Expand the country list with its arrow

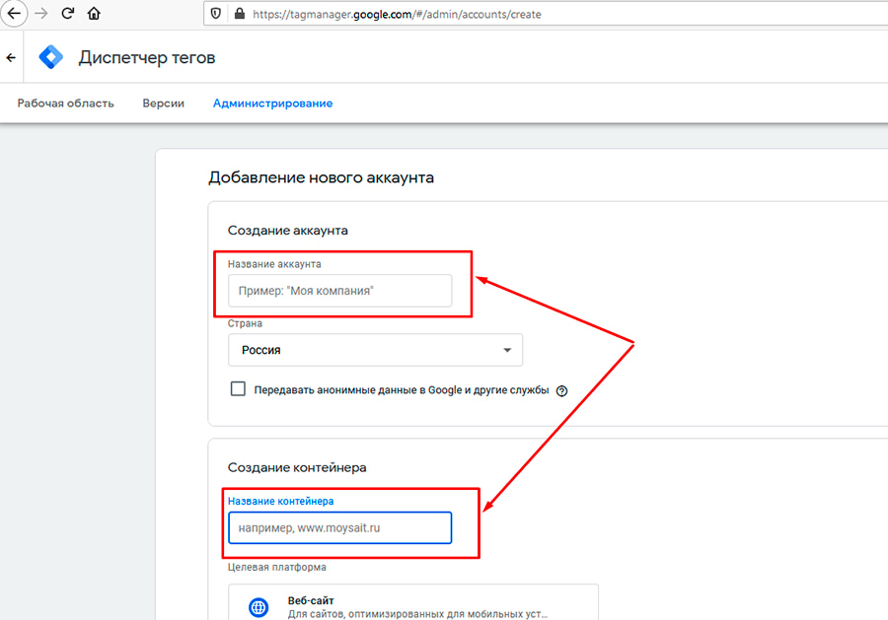[506, 350]
